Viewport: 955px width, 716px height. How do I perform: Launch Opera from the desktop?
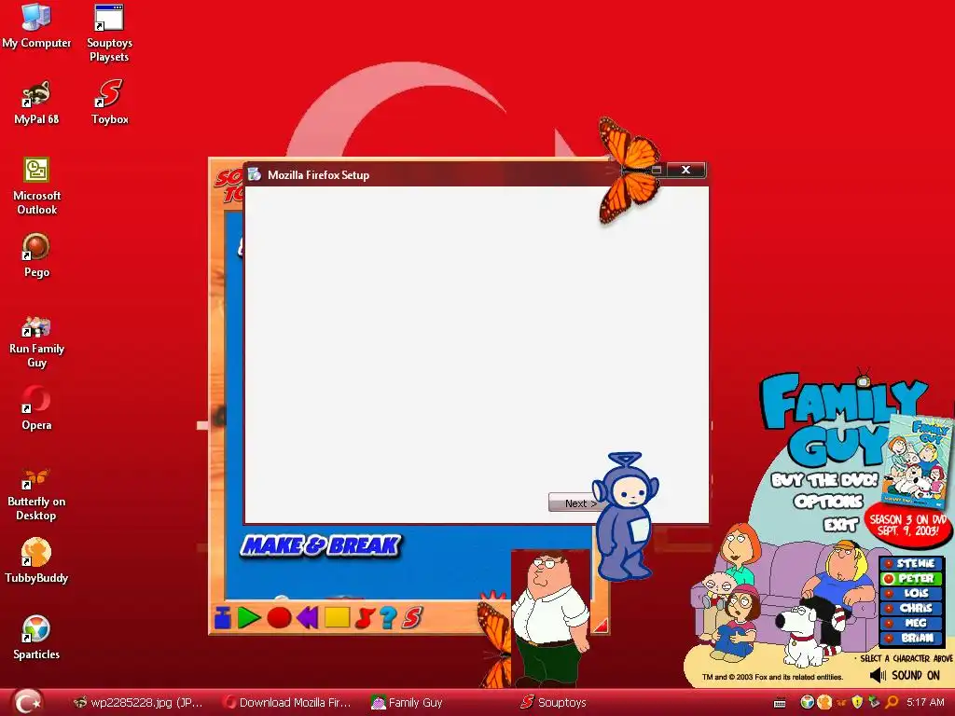(36, 408)
